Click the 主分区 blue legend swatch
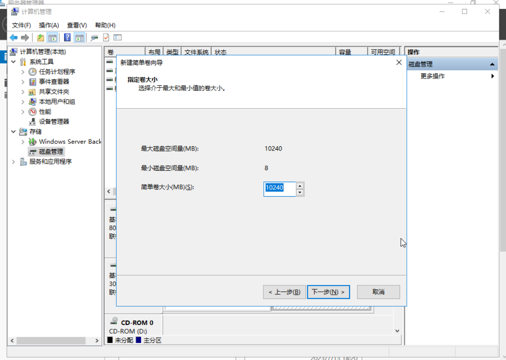506x360 pixels. 138,340
